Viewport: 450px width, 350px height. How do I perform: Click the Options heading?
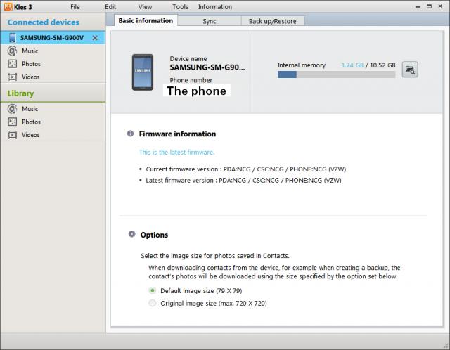pos(154,235)
